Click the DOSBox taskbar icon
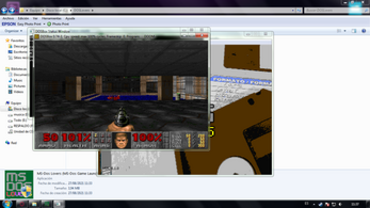This screenshot has height=208, width=370. pyautogui.click(x=59, y=204)
